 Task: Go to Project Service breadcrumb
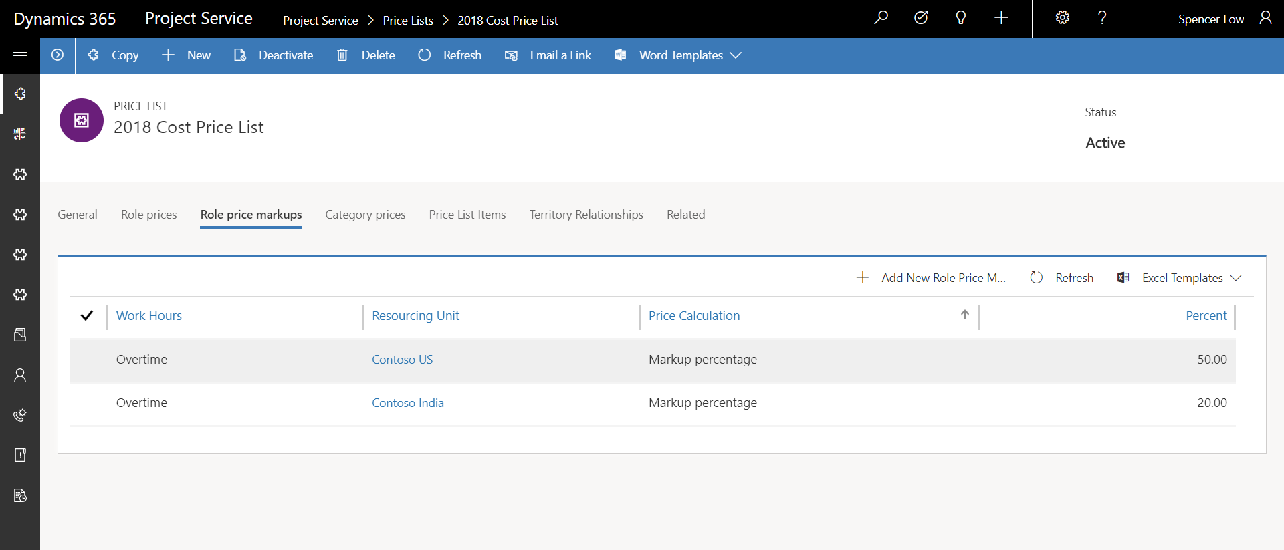pos(320,20)
